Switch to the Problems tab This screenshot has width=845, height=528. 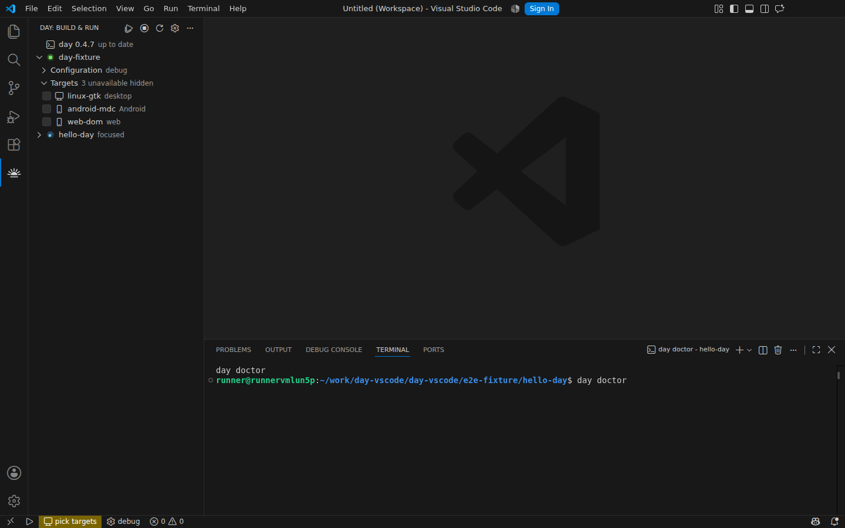234,350
